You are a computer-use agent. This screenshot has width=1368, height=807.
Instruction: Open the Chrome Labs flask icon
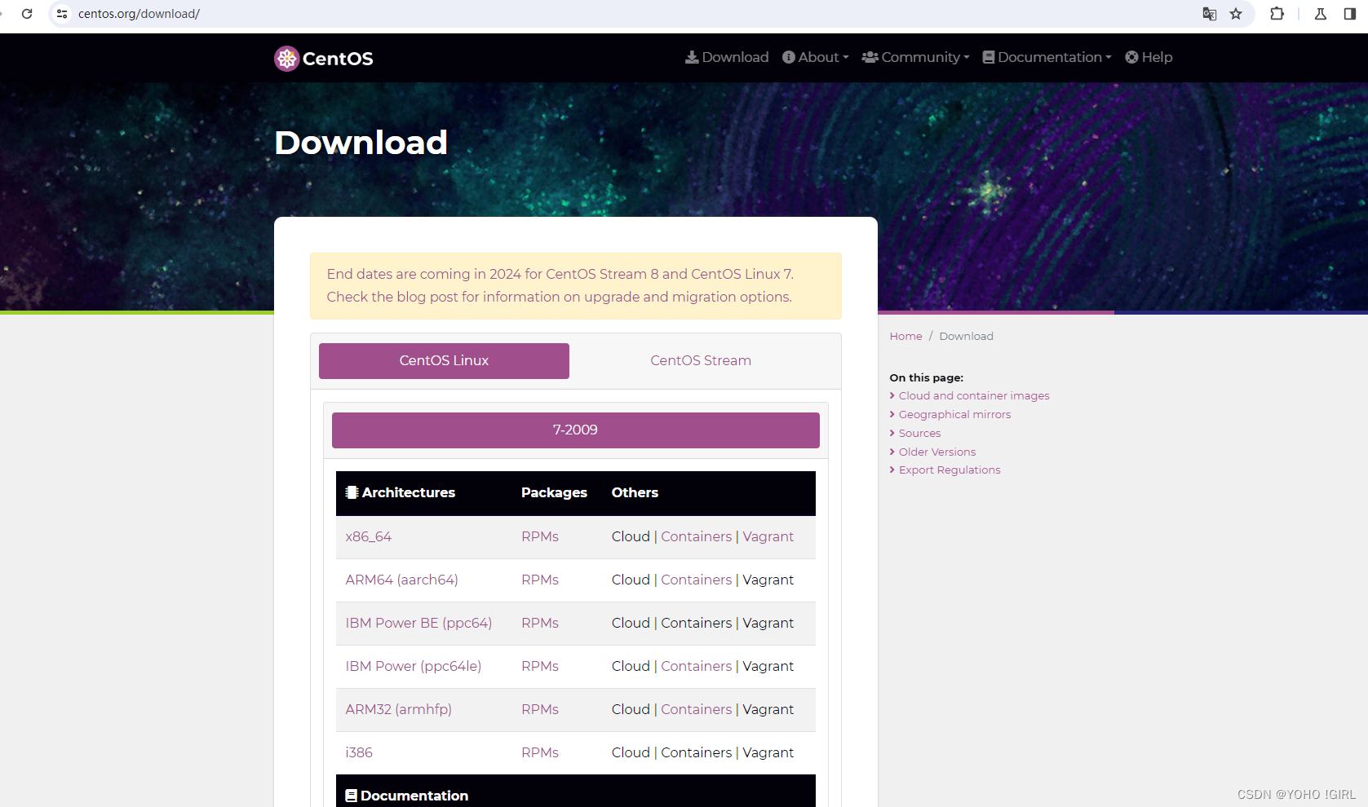[1321, 14]
